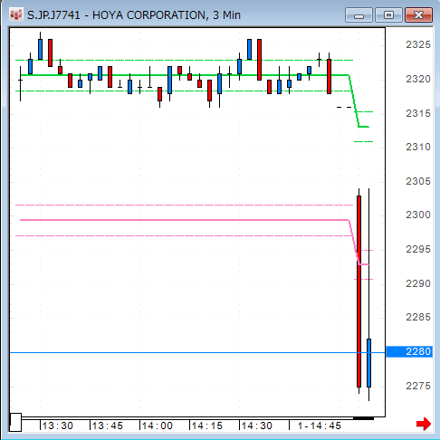Click the 2305 price axis label
The height and width of the screenshot is (440, 440).
coord(418,181)
